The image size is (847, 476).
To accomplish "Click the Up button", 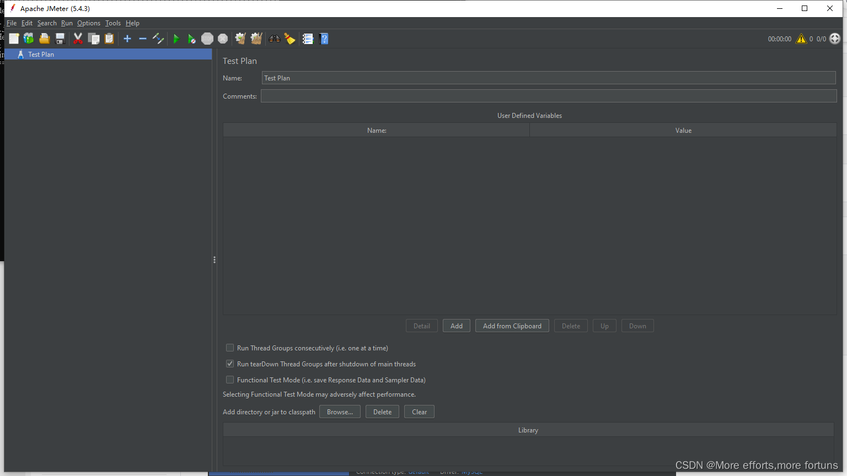I will [x=604, y=326].
